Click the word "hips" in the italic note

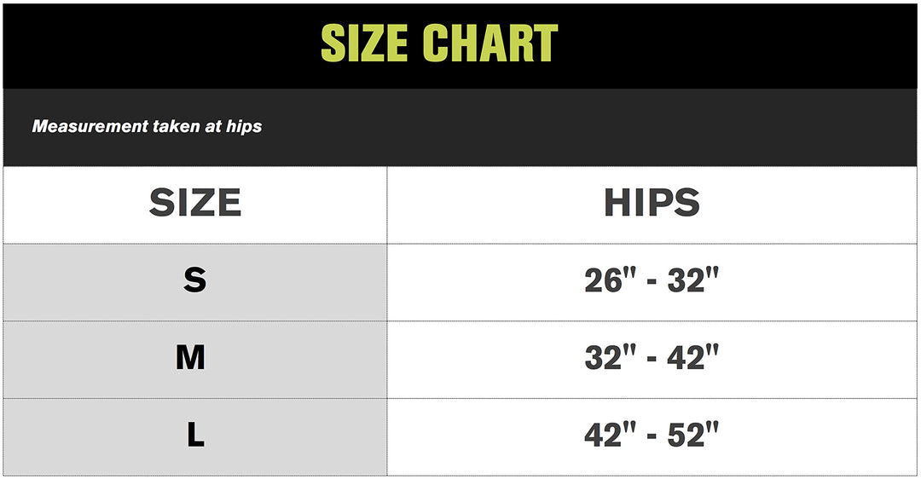click(244, 126)
